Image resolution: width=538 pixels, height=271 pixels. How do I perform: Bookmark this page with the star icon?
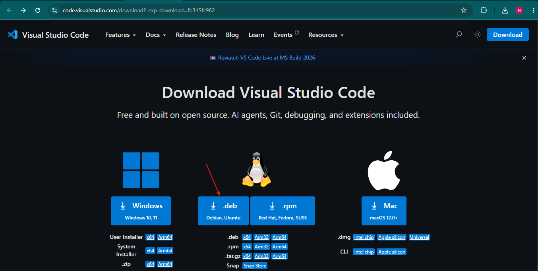(464, 10)
